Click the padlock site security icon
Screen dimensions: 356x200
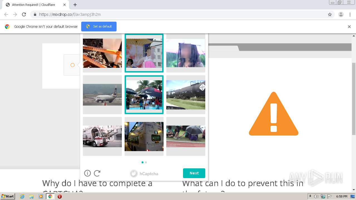[x=35, y=14]
